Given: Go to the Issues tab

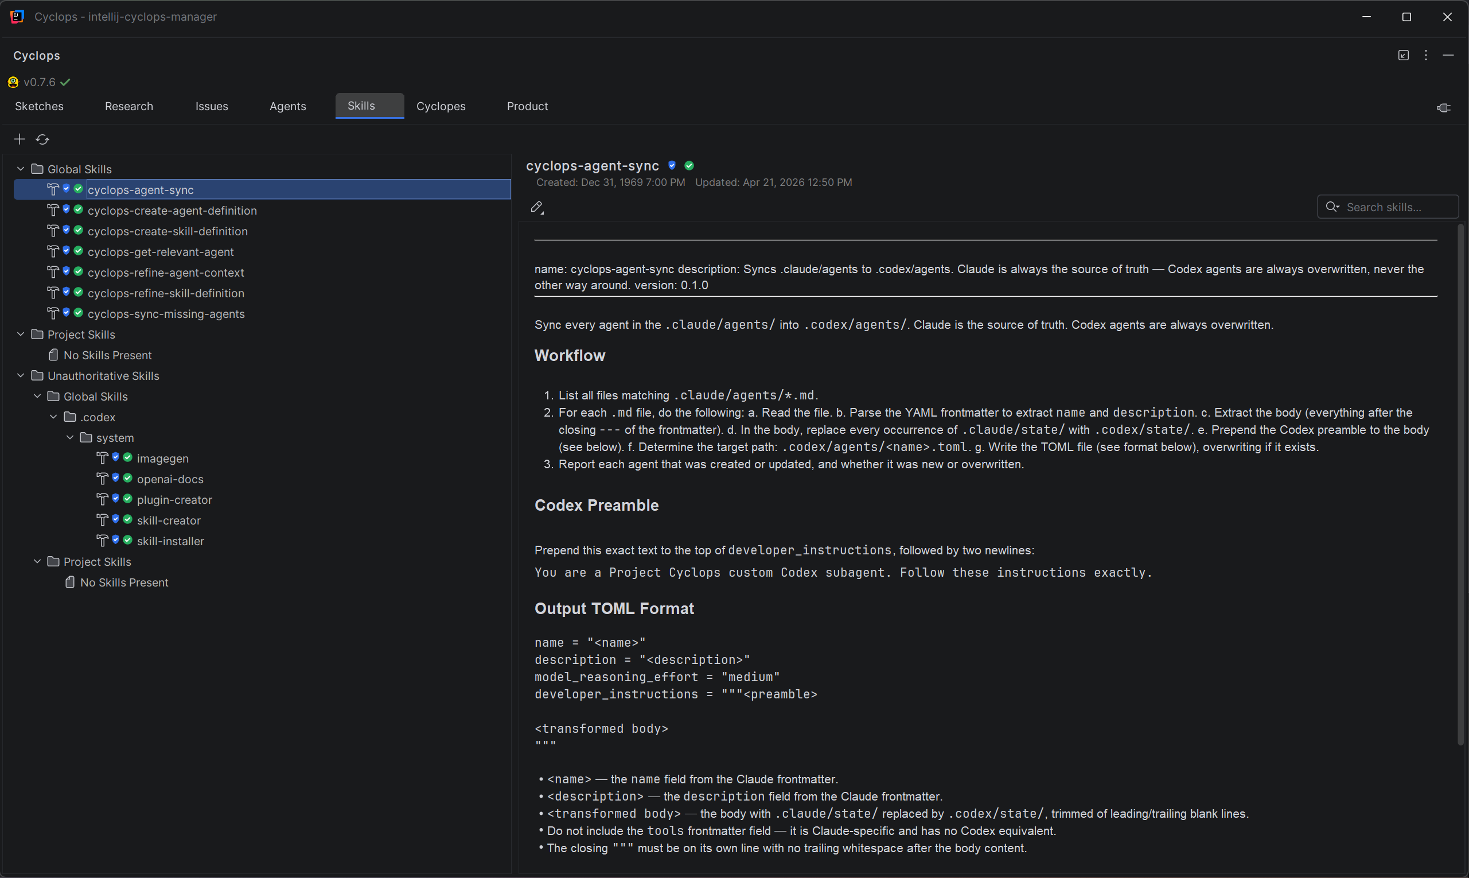Looking at the screenshot, I should [x=212, y=107].
